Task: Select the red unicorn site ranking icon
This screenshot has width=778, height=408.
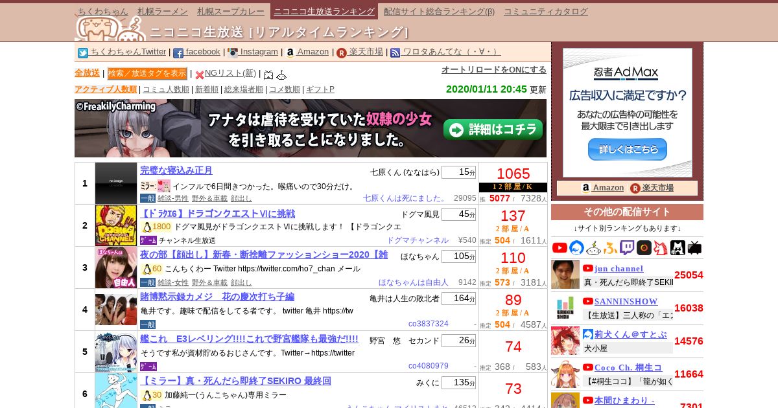Action: [x=661, y=247]
